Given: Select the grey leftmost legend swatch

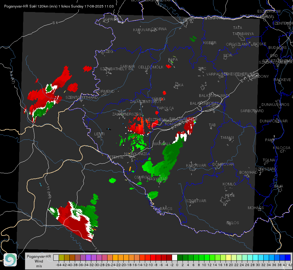Looking at the screenshot, I should click(x=56, y=257).
